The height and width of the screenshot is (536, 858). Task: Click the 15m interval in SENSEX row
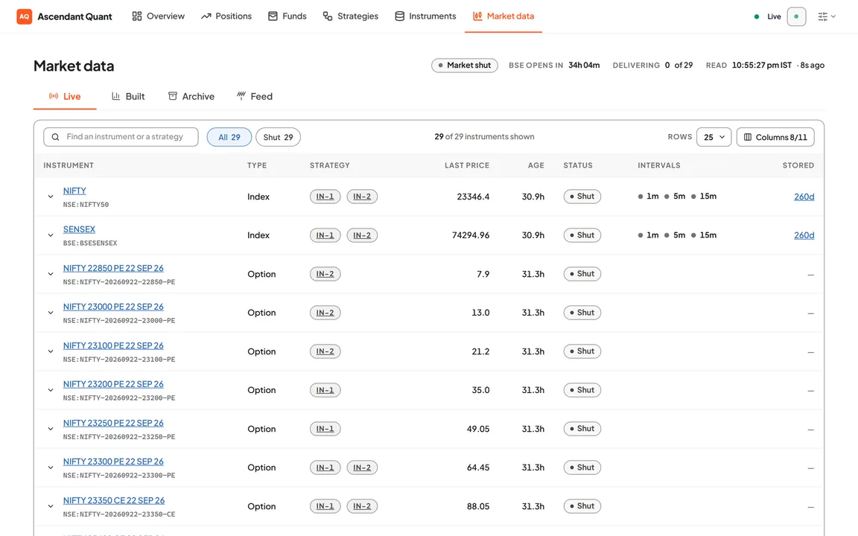(x=704, y=235)
